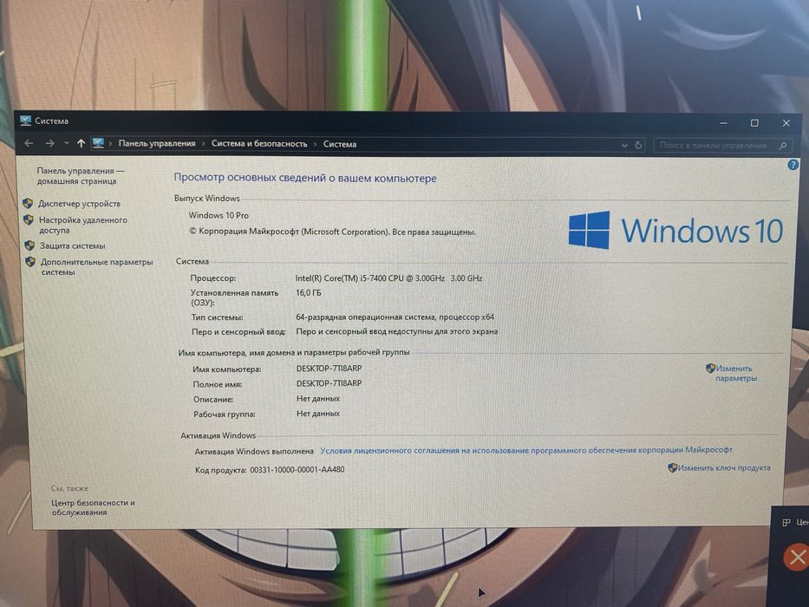Image resolution: width=809 pixels, height=607 pixels.
Task: Go back with the left arrow button
Action: (x=29, y=143)
